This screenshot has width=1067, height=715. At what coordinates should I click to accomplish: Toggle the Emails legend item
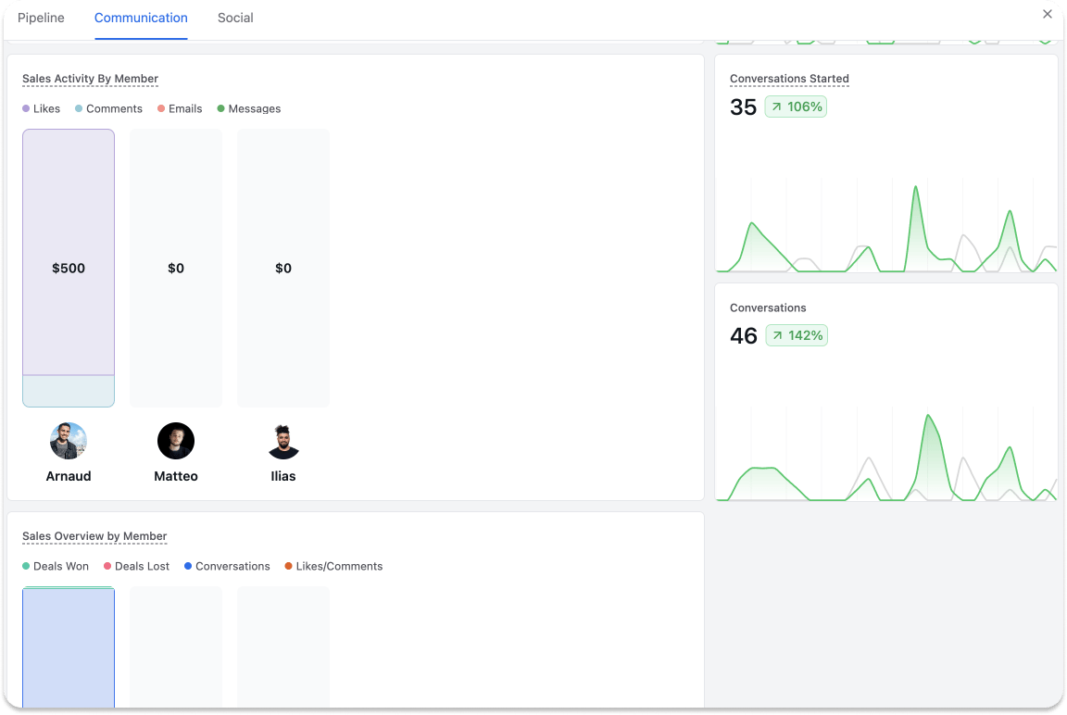coord(180,109)
